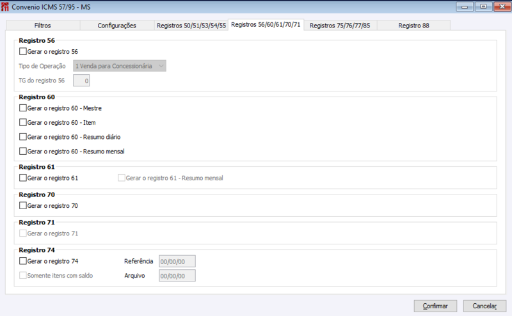Go to the Registros 75/76/77/85 tab
Image resolution: width=512 pixels, height=316 pixels.
pyautogui.click(x=340, y=26)
